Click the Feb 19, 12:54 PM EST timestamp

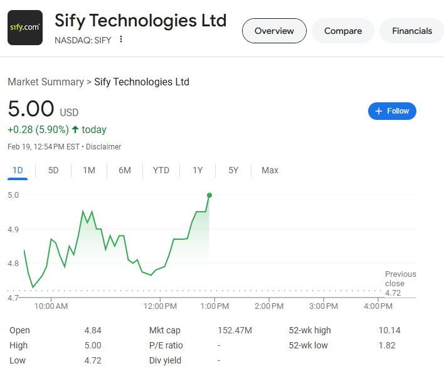click(43, 147)
